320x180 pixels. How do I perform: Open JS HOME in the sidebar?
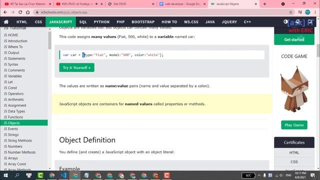click(x=11, y=35)
